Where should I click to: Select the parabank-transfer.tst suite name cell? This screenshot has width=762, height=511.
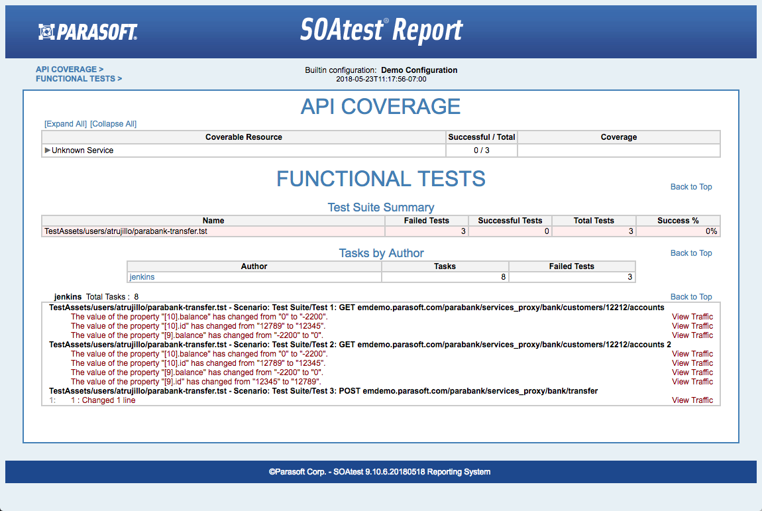[x=213, y=231]
